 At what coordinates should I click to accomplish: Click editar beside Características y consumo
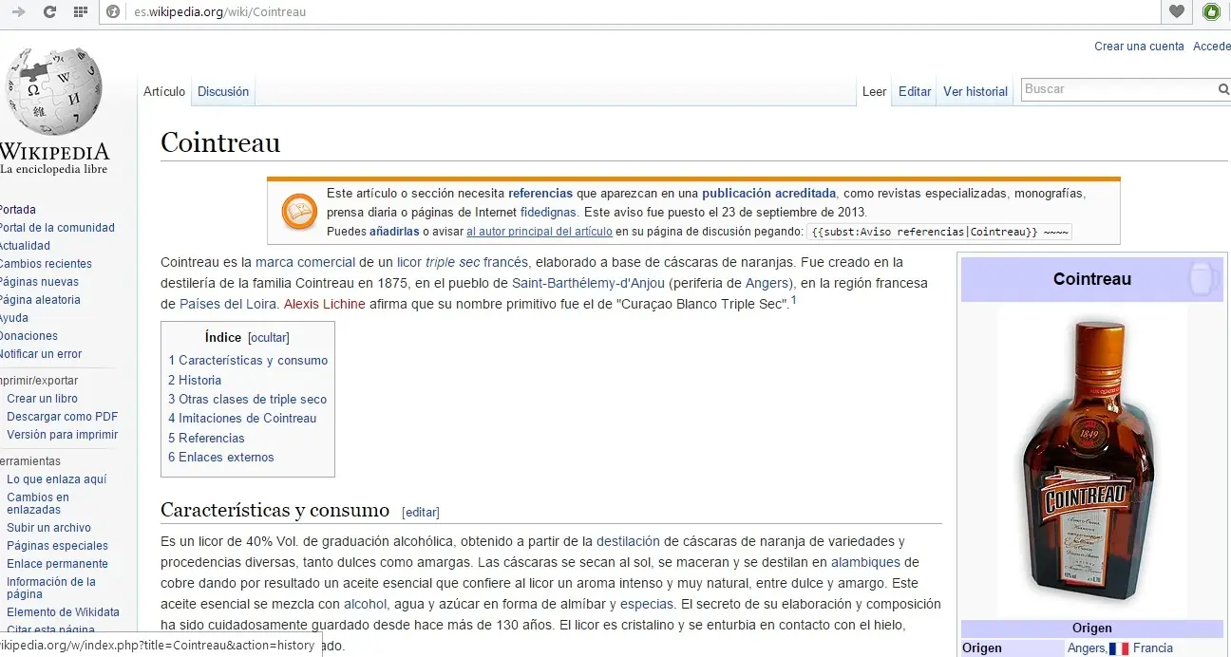click(421, 513)
